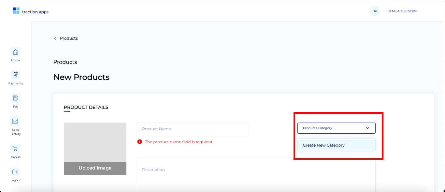445x192 pixels.
Task: Click the chevron inside Products Category selector
Action: (367, 128)
